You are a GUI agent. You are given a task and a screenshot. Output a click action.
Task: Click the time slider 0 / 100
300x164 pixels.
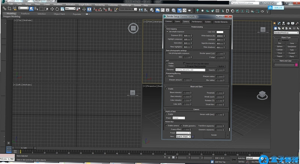pyautogui.click(x=24, y=148)
